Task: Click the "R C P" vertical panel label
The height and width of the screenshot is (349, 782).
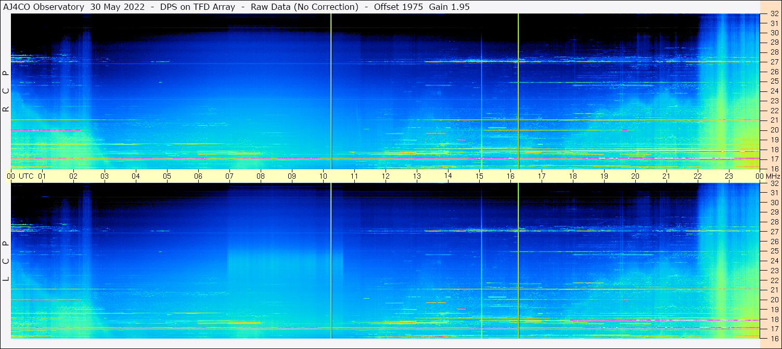Action: 6,91
